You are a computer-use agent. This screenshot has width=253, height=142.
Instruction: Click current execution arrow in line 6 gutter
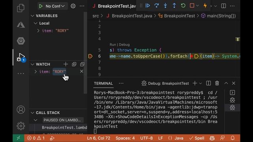(x=91, y=56)
